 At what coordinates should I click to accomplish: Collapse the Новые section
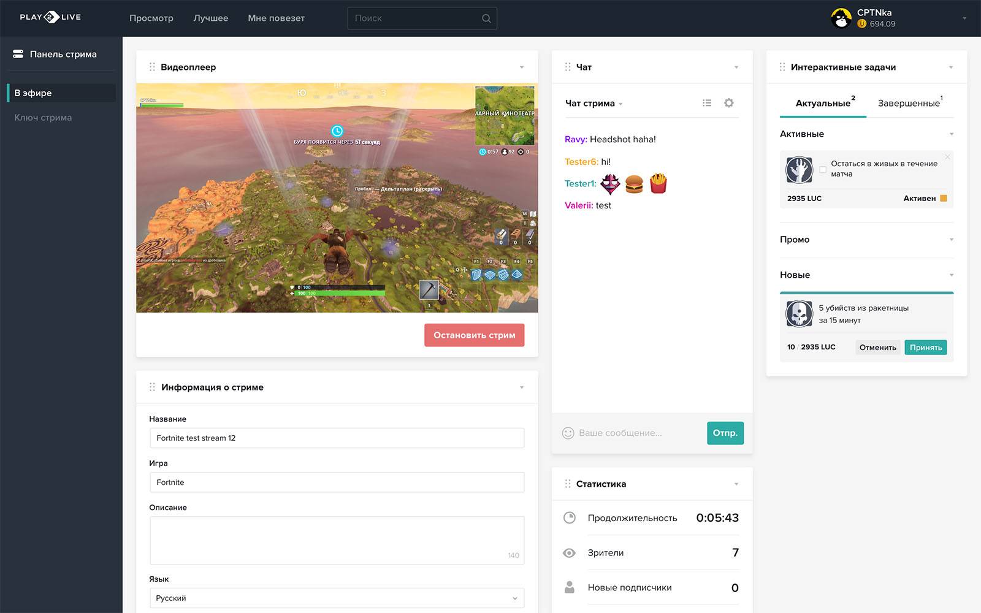point(952,275)
